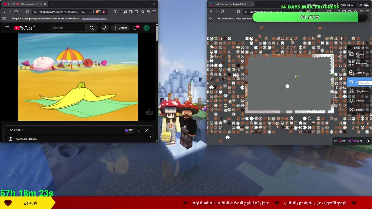Click the white puzzle piece in board center
This screenshot has height=209, width=372.
click(x=287, y=86)
